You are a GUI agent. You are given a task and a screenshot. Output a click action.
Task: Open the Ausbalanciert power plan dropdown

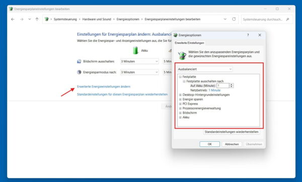[x=205, y=69]
